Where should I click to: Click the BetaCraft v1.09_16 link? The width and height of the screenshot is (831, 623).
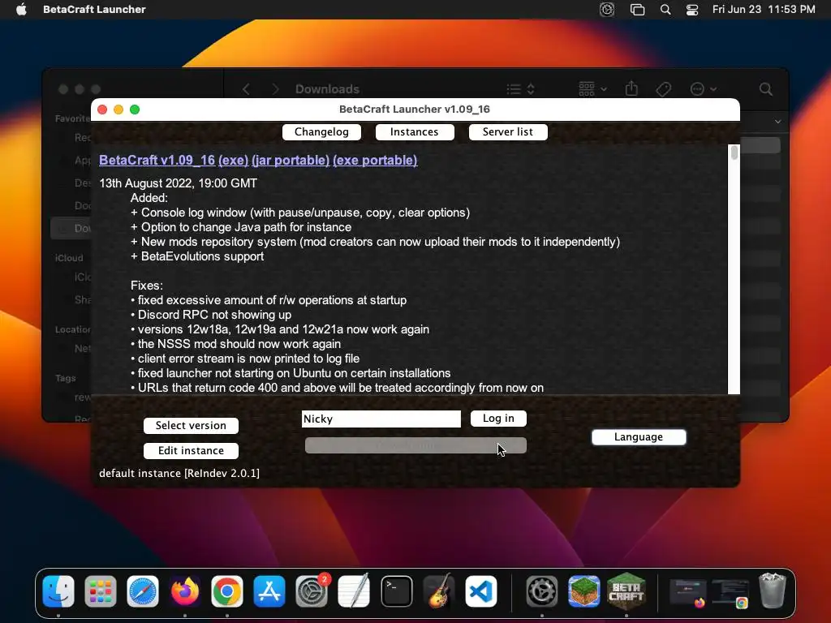pos(157,160)
